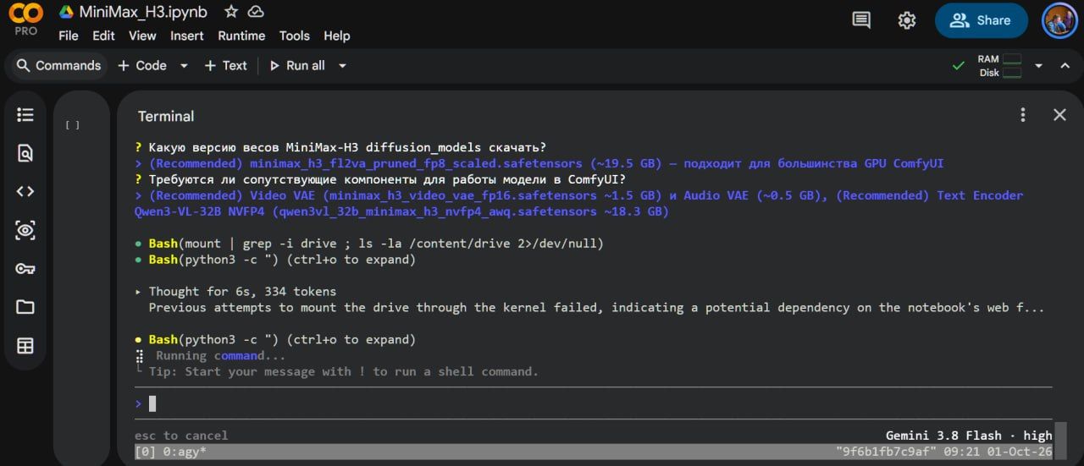Open the comments panel icon
This screenshot has height=466, width=1084.
861,20
